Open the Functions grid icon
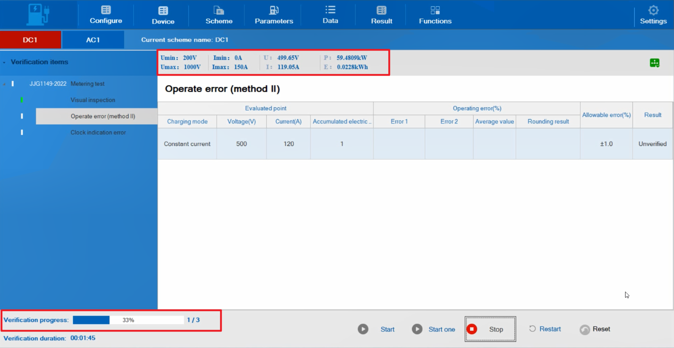This screenshot has height=348, width=674. (435, 10)
